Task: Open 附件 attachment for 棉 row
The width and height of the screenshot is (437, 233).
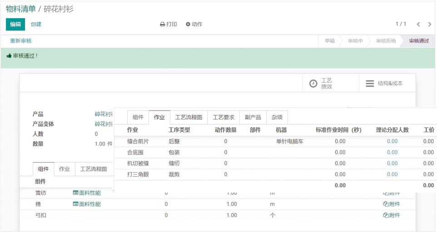Action: (392, 204)
